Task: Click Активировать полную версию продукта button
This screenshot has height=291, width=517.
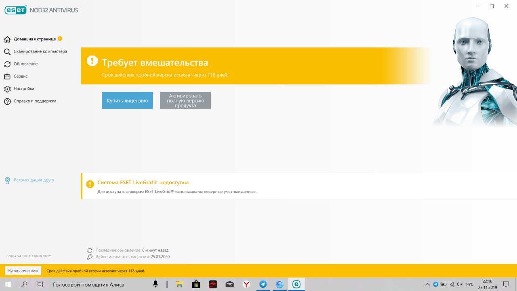Action: pyautogui.click(x=185, y=100)
